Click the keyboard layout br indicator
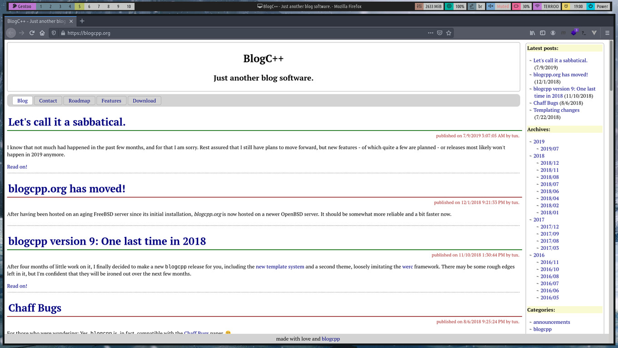 click(476, 6)
